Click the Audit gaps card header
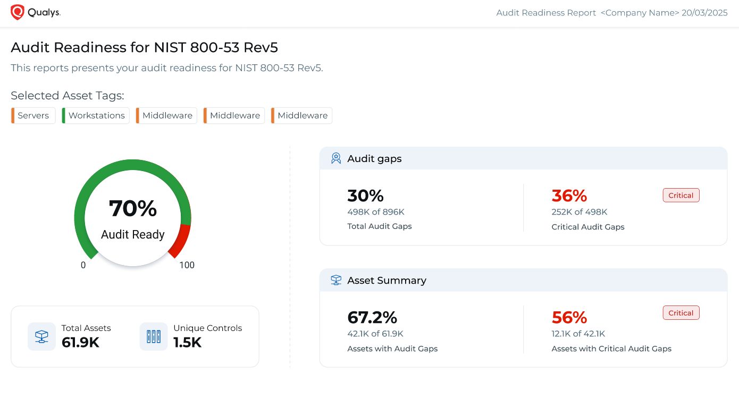This screenshot has height=399, width=739. coord(523,158)
